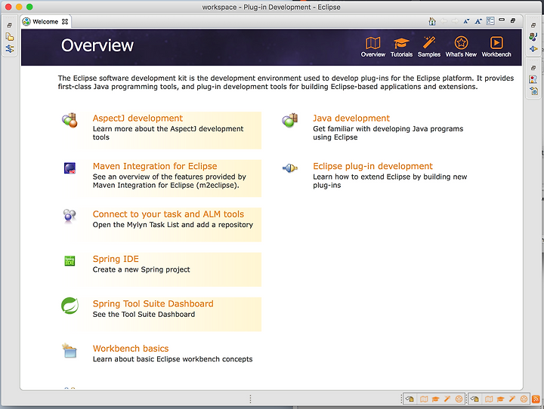Click the Java development icon

pyautogui.click(x=290, y=120)
